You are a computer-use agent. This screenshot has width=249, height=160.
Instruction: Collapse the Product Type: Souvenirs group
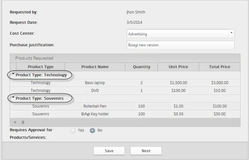pyautogui.click(x=13, y=97)
